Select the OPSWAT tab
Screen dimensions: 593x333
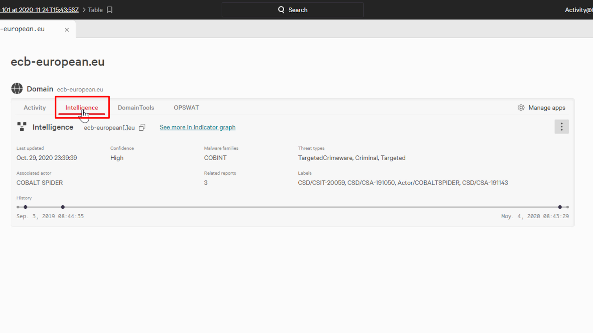click(x=186, y=108)
